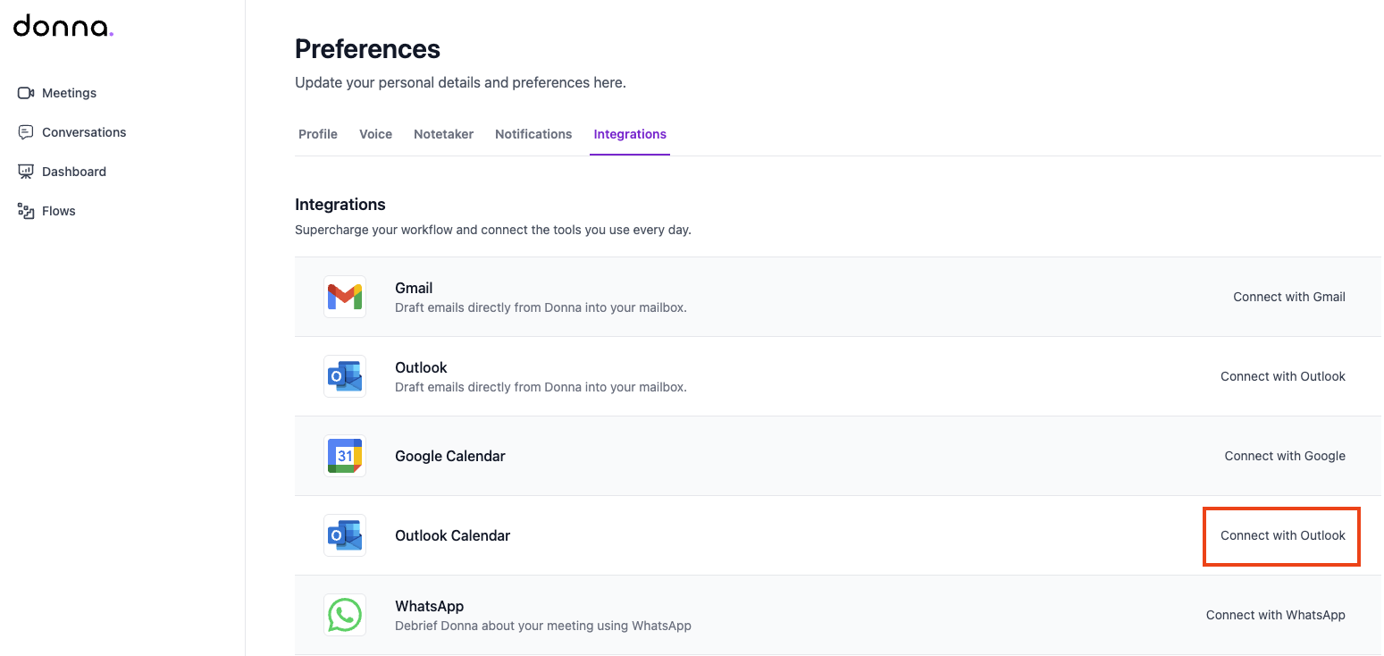Screen dimensions: 1384x656
Task: Connect Outlook for drafting emails
Action: [x=1282, y=376]
